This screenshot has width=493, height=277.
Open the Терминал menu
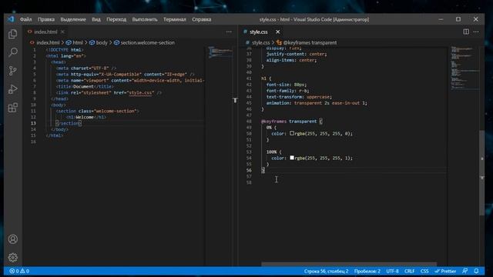[175, 19]
